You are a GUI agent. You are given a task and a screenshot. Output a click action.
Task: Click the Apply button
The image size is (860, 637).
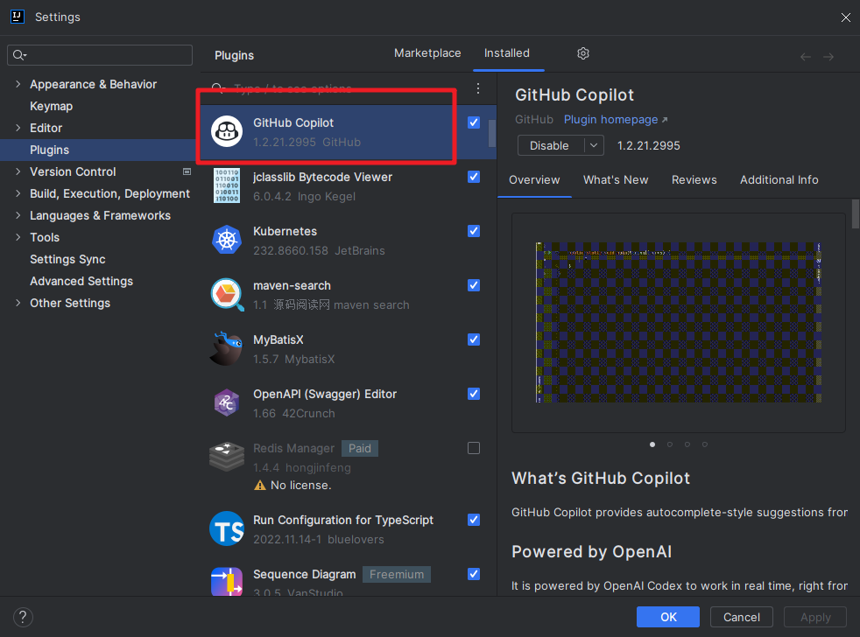coord(815,617)
